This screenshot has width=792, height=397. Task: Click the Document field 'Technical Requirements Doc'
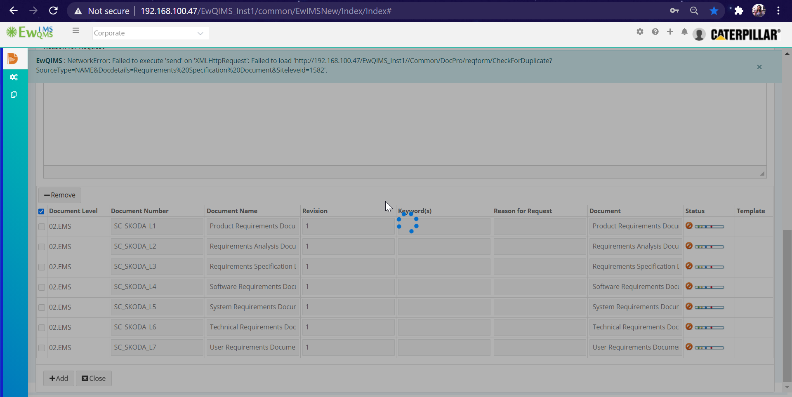(635, 327)
